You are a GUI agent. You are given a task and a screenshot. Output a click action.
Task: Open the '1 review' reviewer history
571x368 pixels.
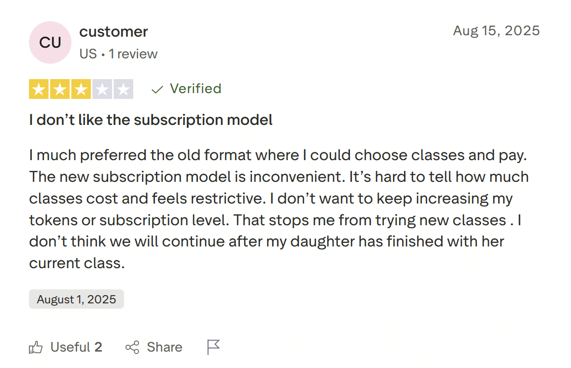(134, 54)
